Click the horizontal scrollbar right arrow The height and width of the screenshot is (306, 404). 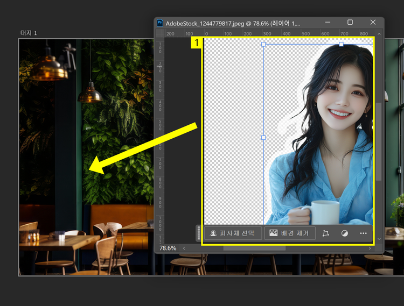pos(371,248)
